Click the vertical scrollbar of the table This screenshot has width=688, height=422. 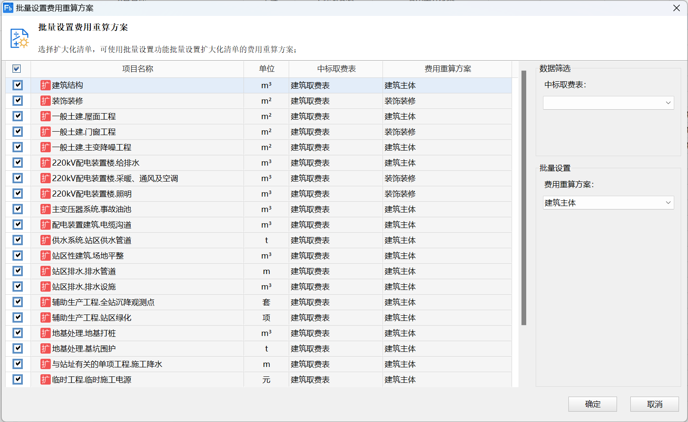coord(524,198)
